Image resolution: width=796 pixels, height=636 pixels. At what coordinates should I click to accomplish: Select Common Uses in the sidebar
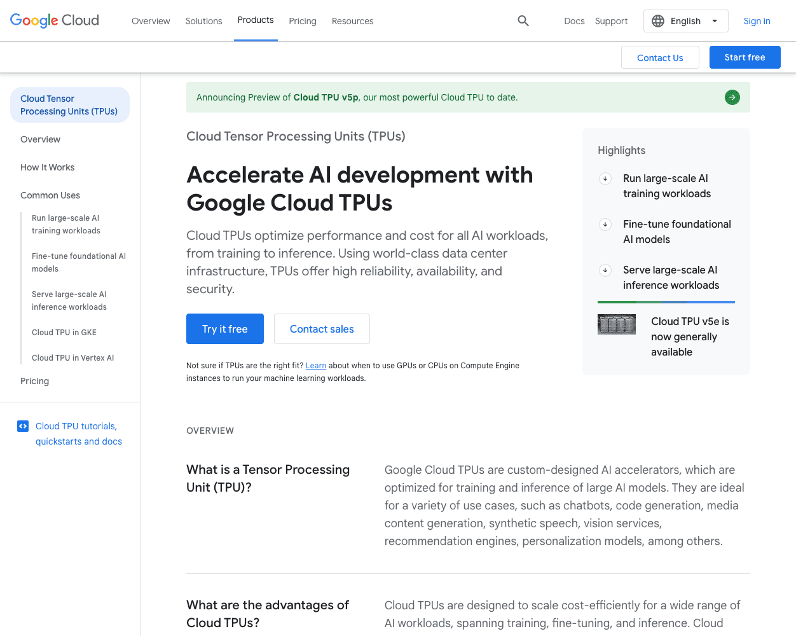click(50, 195)
